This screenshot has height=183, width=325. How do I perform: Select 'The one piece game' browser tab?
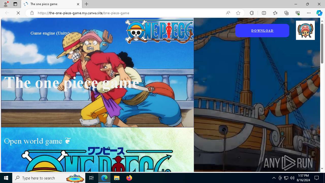tap(52, 4)
